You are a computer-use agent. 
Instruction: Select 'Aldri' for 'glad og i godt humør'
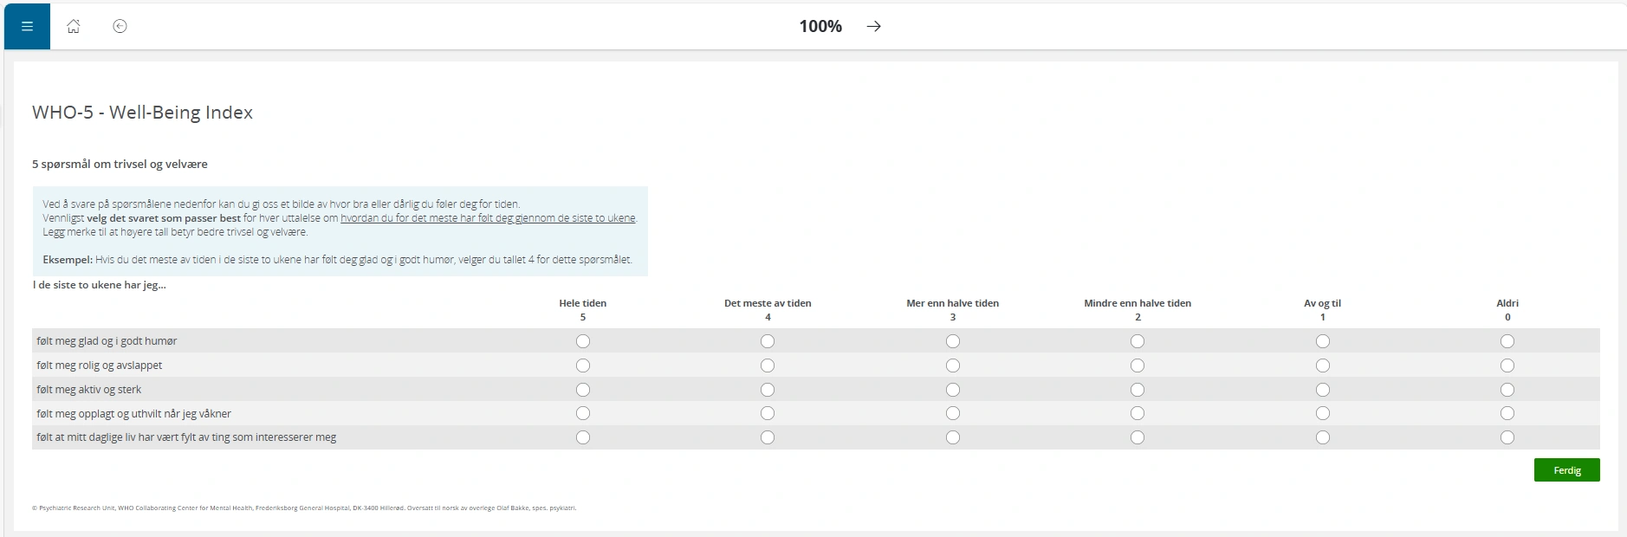[x=1507, y=341]
